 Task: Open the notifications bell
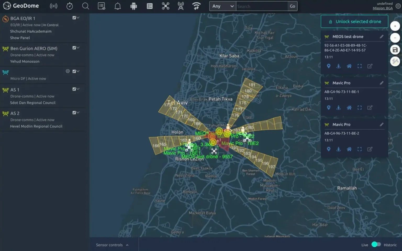(118, 6)
